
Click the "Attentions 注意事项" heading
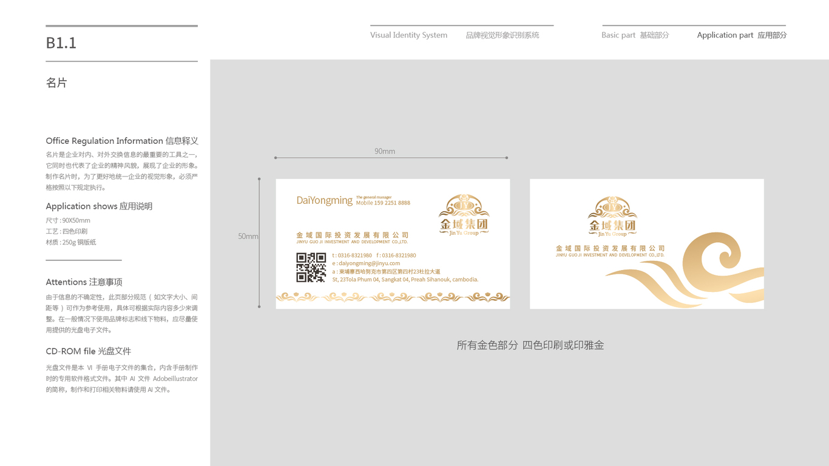coord(84,282)
